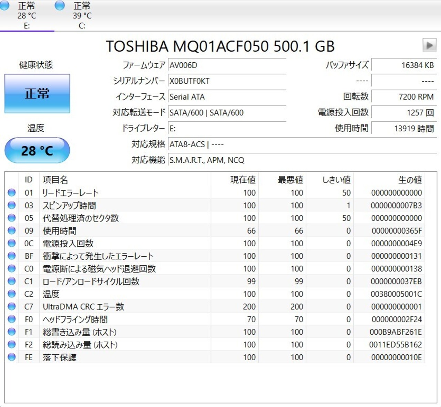The width and height of the screenshot is (441, 407).
Task: Click status icon of 代替処理済のセクタ数 row
Action: [12, 218]
